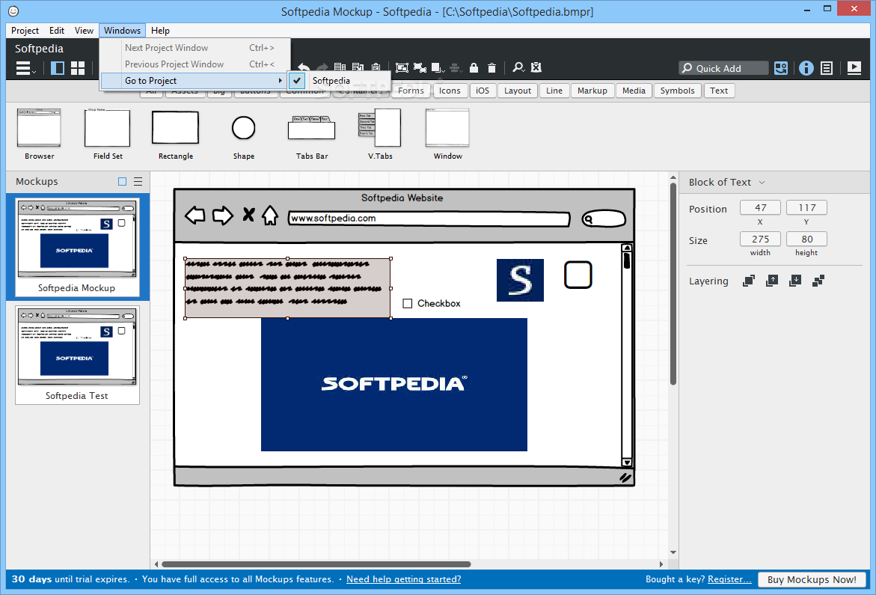Click the Paste clipboard icon
The width and height of the screenshot is (876, 595).
(376, 67)
